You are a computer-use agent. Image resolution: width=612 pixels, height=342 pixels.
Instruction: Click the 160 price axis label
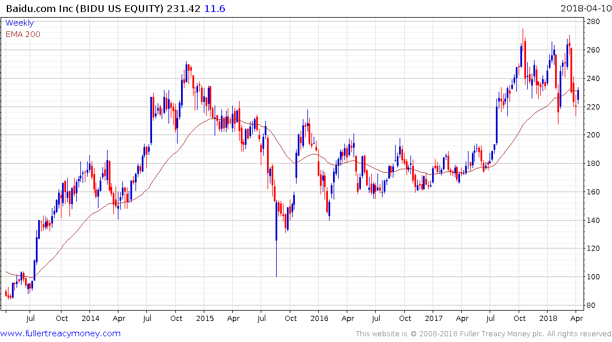click(x=594, y=192)
